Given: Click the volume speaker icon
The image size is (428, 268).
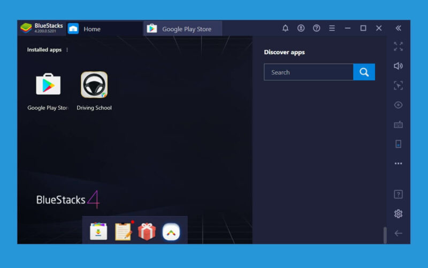Looking at the screenshot, I should 398,66.
